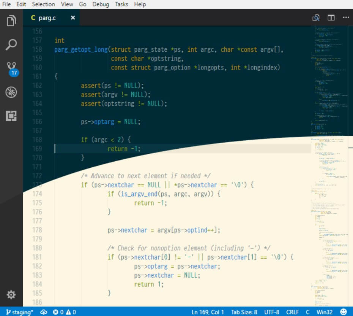Open the Edit menu
Viewport: 353px width, 316px height.
[21, 4]
